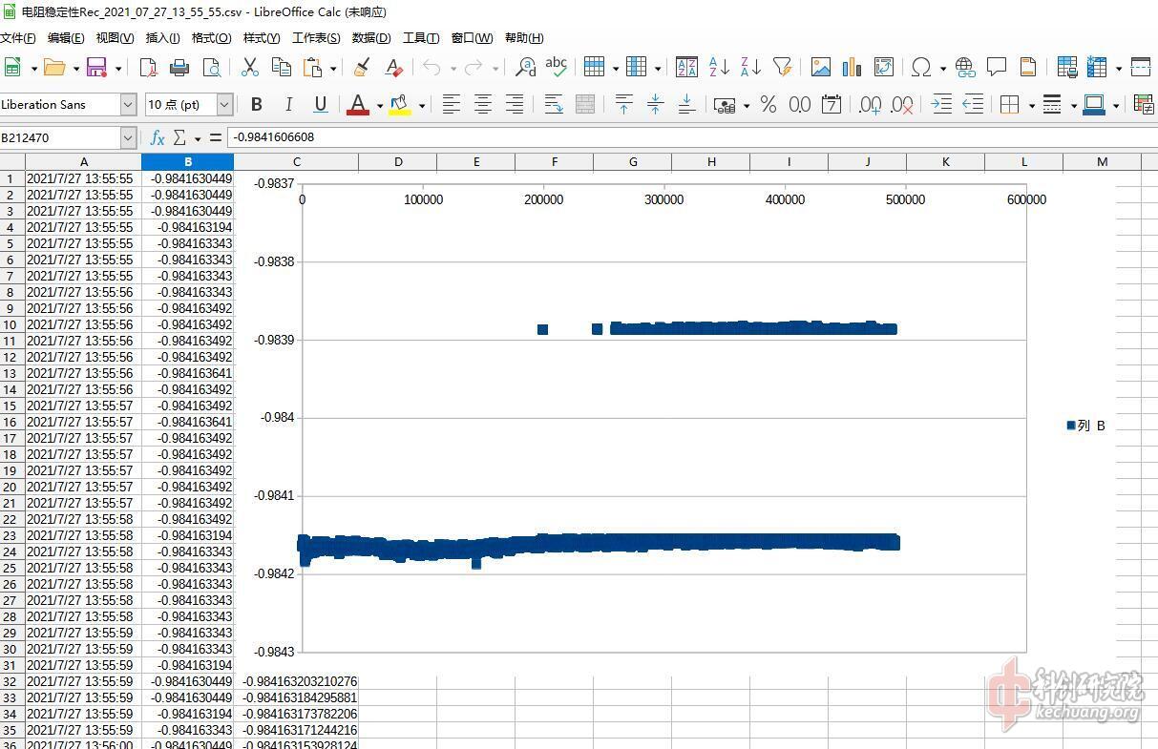Increase the indent
The image size is (1158, 749).
click(941, 105)
